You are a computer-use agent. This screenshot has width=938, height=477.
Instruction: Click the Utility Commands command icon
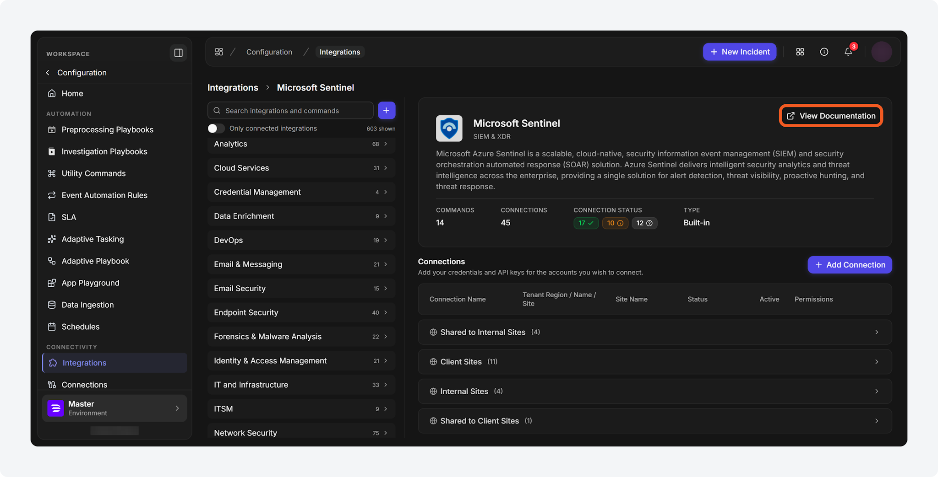52,173
